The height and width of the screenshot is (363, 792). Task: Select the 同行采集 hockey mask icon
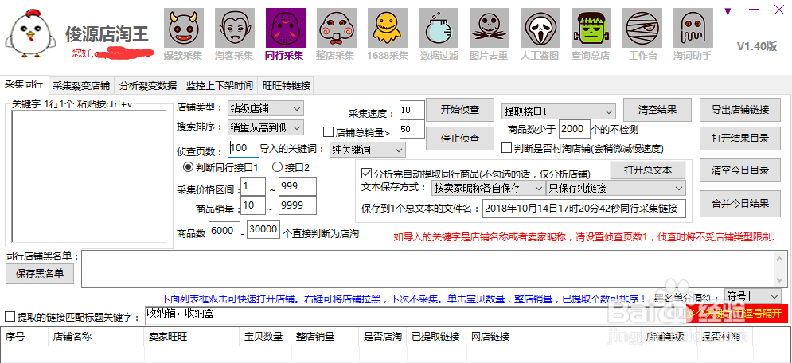(286, 29)
